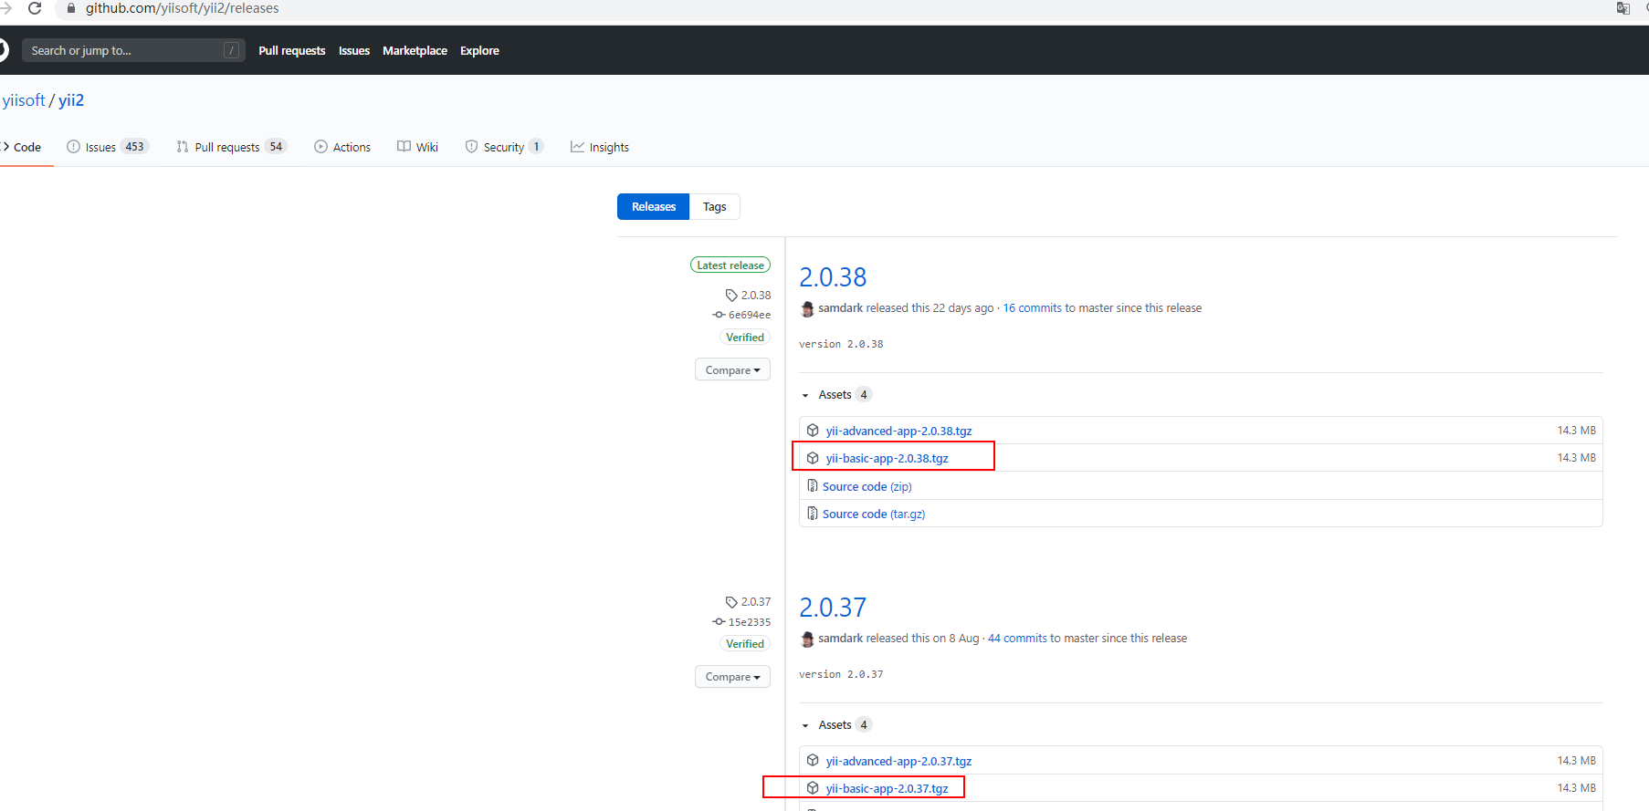Image resolution: width=1649 pixels, height=811 pixels.
Task: Download yii-advanced-app-2.0.38.tgz
Action: click(899, 431)
